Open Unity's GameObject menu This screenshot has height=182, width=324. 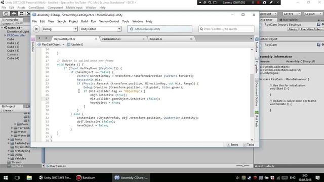36,8
